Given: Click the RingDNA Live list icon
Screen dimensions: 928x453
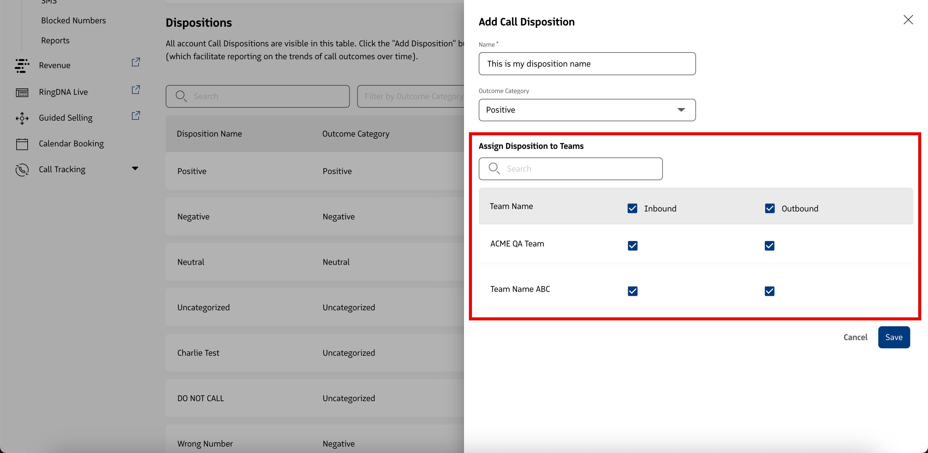Looking at the screenshot, I should pyautogui.click(x=22, y=93).
